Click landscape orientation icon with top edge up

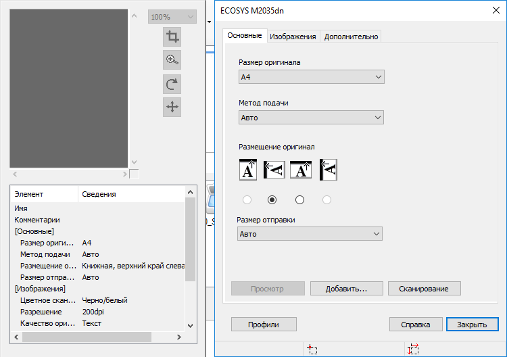[x=301, y=169]
